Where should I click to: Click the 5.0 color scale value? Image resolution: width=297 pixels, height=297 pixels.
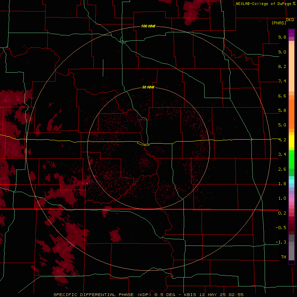[x=282, y=125]
